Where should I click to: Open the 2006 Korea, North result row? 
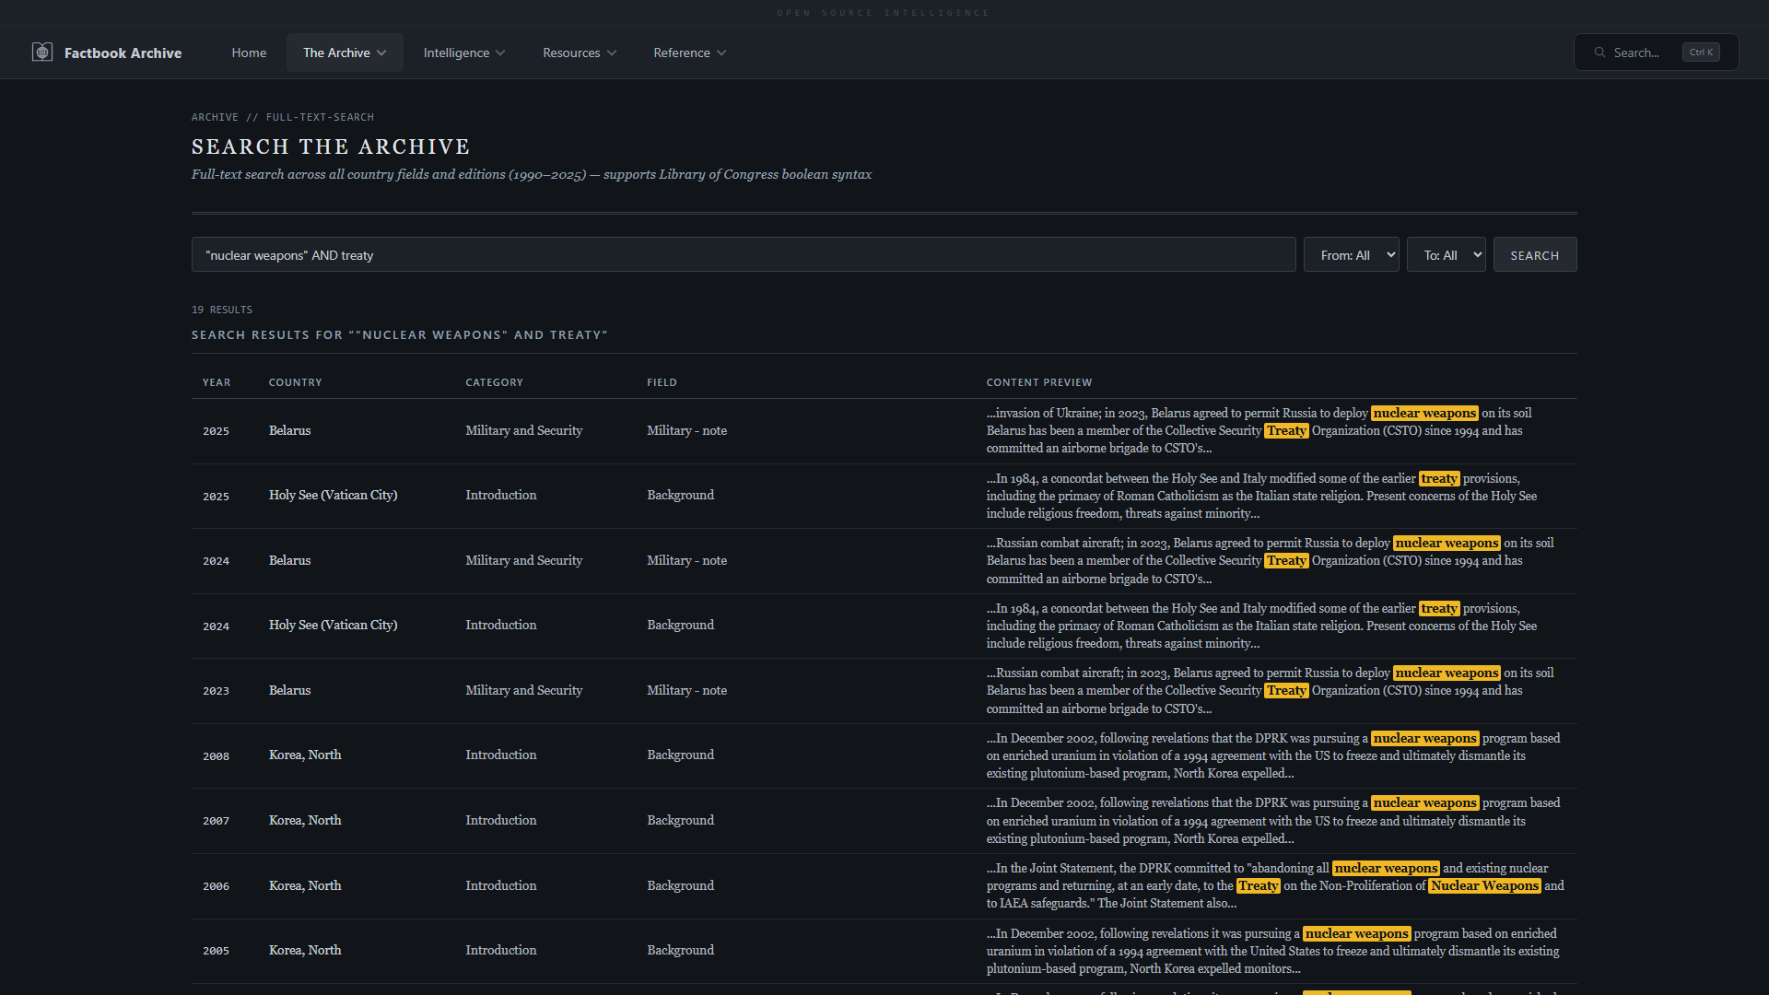coord(304,886)
